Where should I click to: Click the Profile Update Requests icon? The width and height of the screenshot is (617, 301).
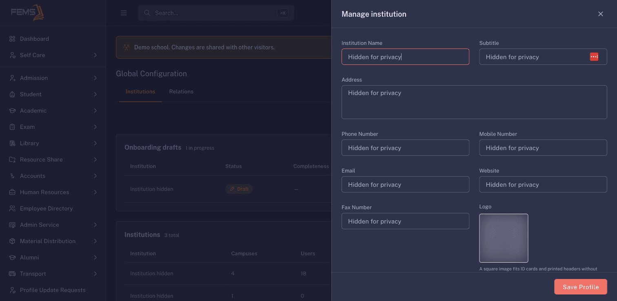12,290
